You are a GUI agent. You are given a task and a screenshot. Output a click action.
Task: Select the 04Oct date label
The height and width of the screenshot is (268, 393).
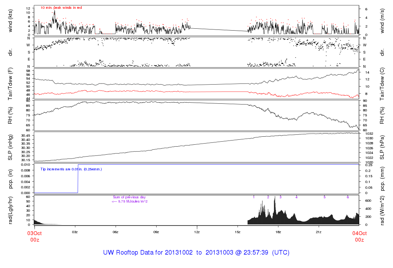[x=359, y=232]
